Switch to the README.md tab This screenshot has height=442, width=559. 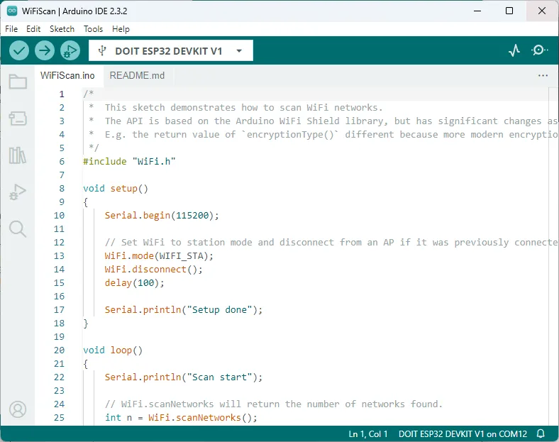point(137,76)
